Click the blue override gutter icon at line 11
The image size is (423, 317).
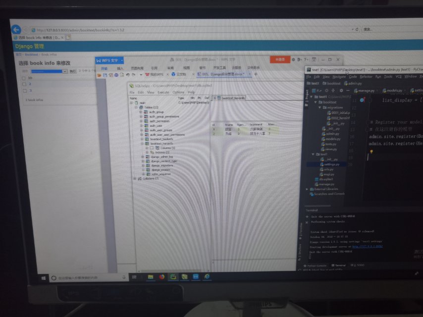362,100
